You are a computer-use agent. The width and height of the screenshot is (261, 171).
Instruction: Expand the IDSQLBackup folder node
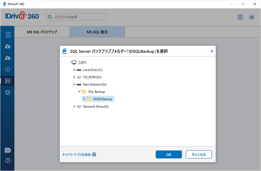point(84,99)
